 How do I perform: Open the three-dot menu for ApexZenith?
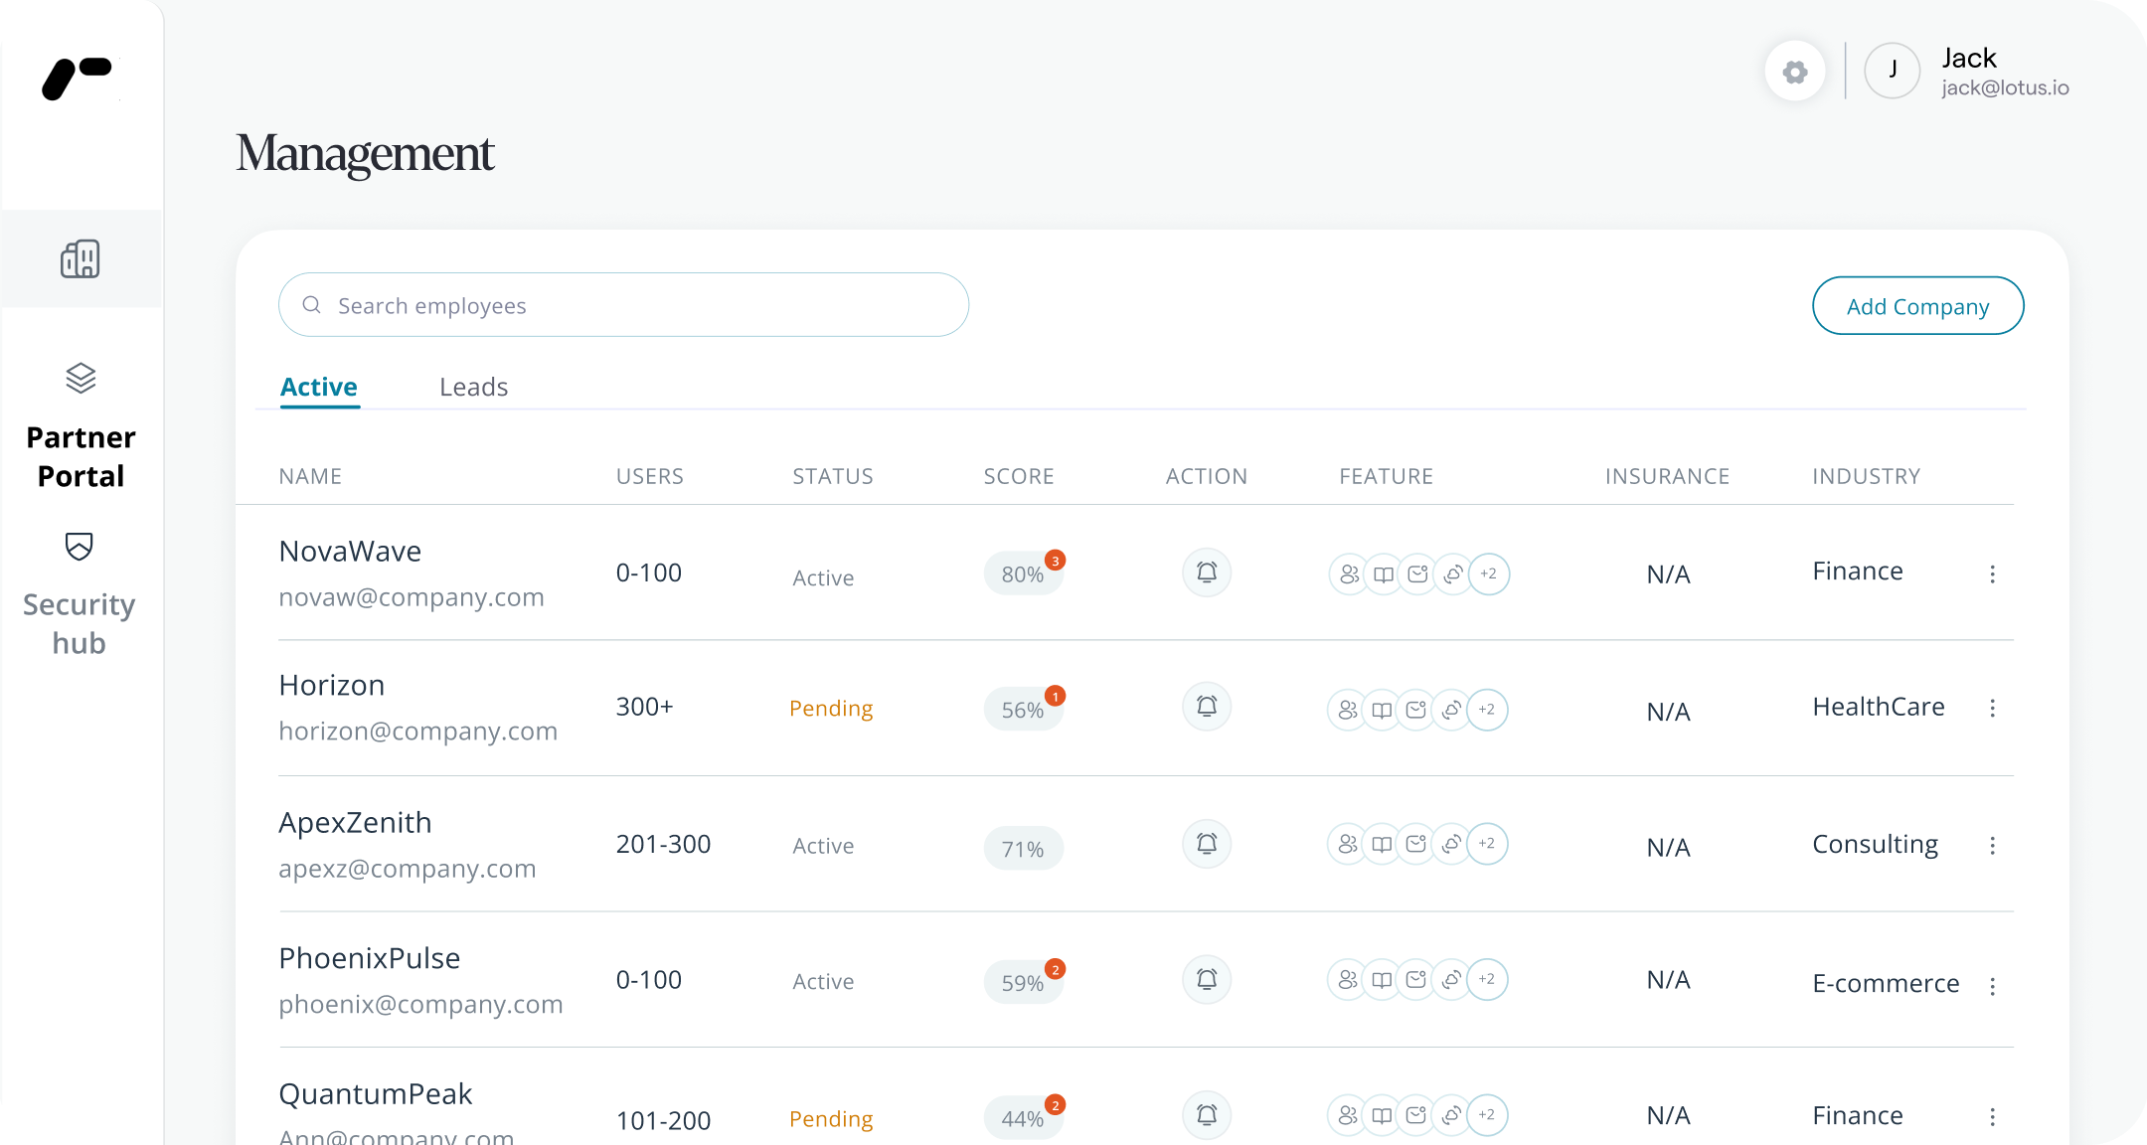tap(1992, 845)
